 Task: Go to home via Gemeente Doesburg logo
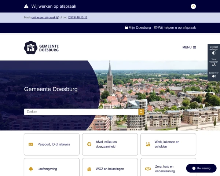pyautogui.click(x=41, y=48)
